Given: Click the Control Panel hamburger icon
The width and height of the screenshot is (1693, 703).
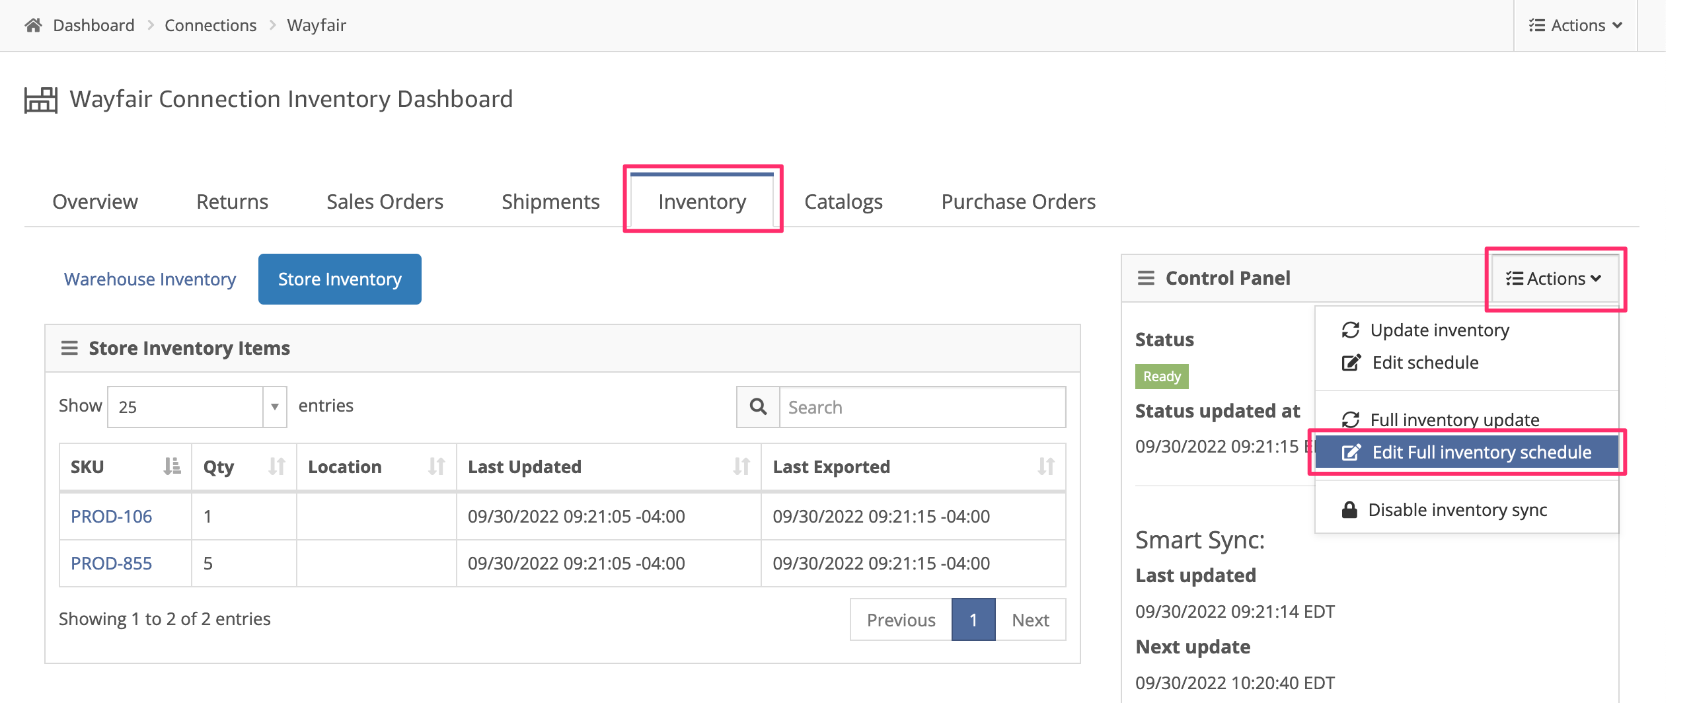Looking at the screenshot, I should coord(1146,278).
